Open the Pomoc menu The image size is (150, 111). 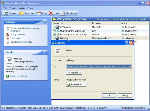(31, 8)
